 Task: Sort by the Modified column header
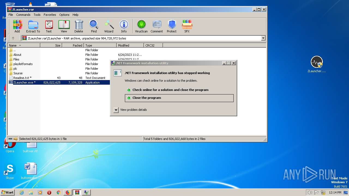point(130,45)
